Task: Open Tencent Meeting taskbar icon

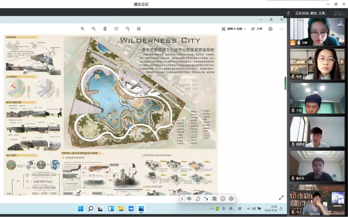Action: click(131, 209)
